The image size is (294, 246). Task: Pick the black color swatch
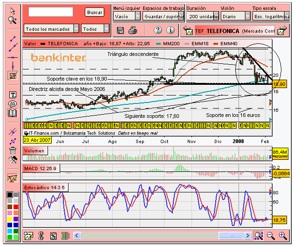[10, 195]
